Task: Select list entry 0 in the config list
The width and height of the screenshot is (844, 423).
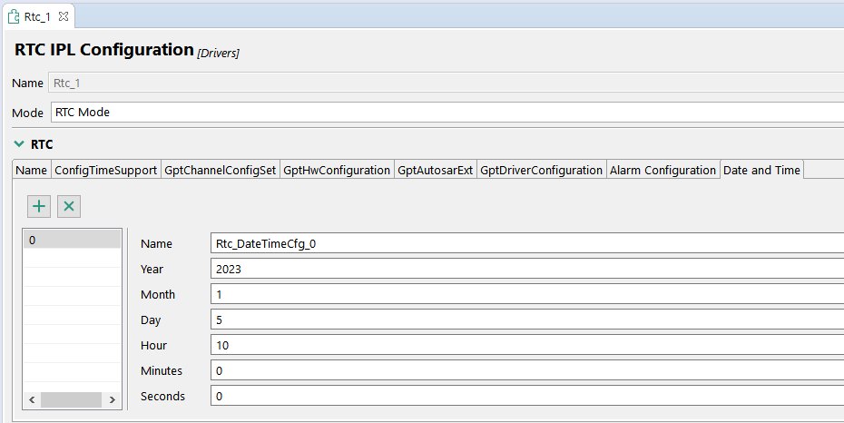Action: tap(71, 240)
